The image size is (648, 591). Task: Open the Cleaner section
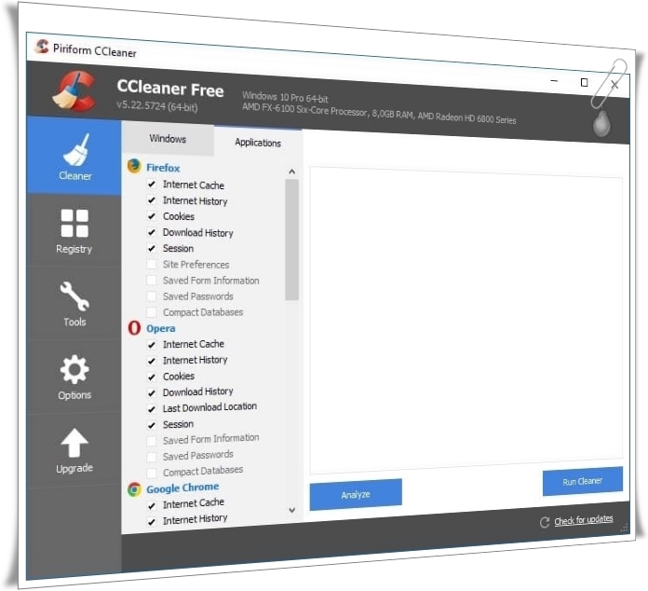point(74,157)
